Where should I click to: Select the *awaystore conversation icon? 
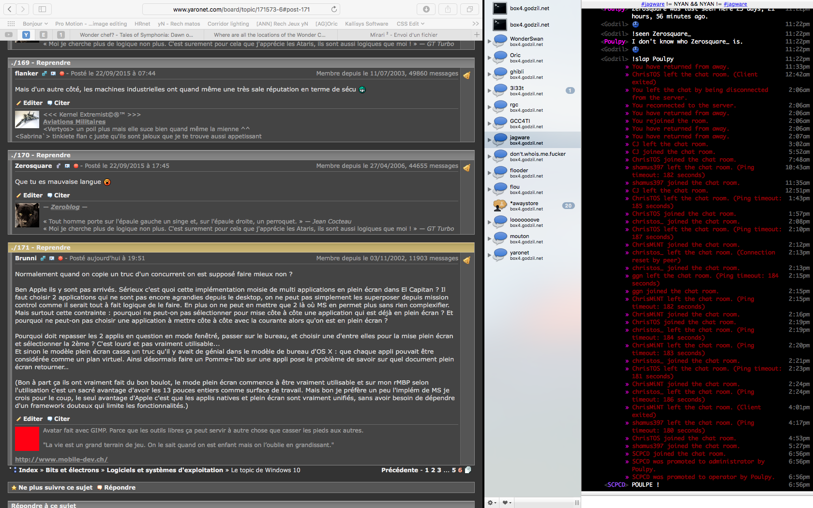tap(500, 206)
